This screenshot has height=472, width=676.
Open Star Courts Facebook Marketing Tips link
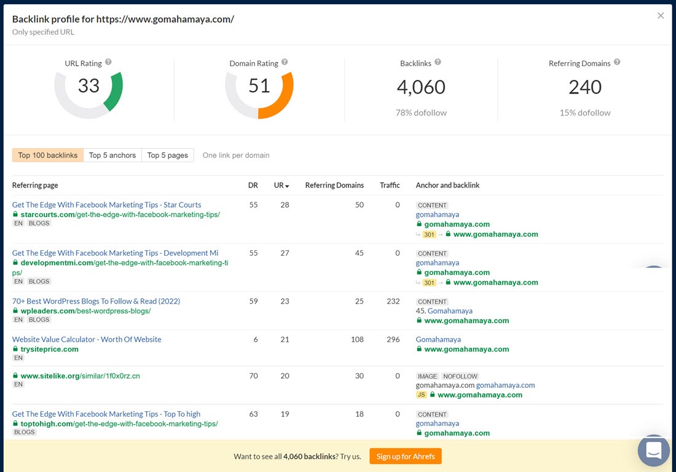106,205
